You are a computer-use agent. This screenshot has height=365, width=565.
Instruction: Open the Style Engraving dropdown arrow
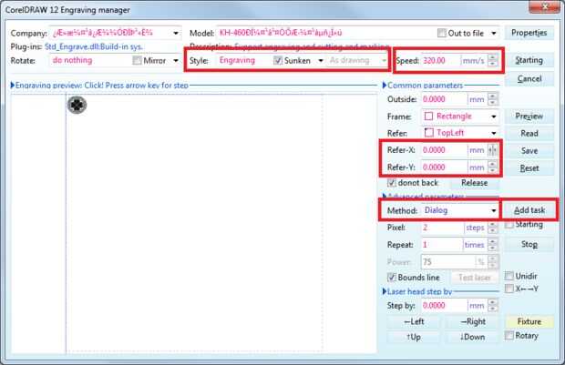(321, 60)
